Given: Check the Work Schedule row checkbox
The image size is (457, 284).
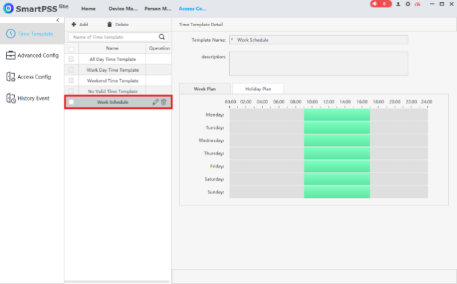Looking at the screenshot, I should (71, 102).
